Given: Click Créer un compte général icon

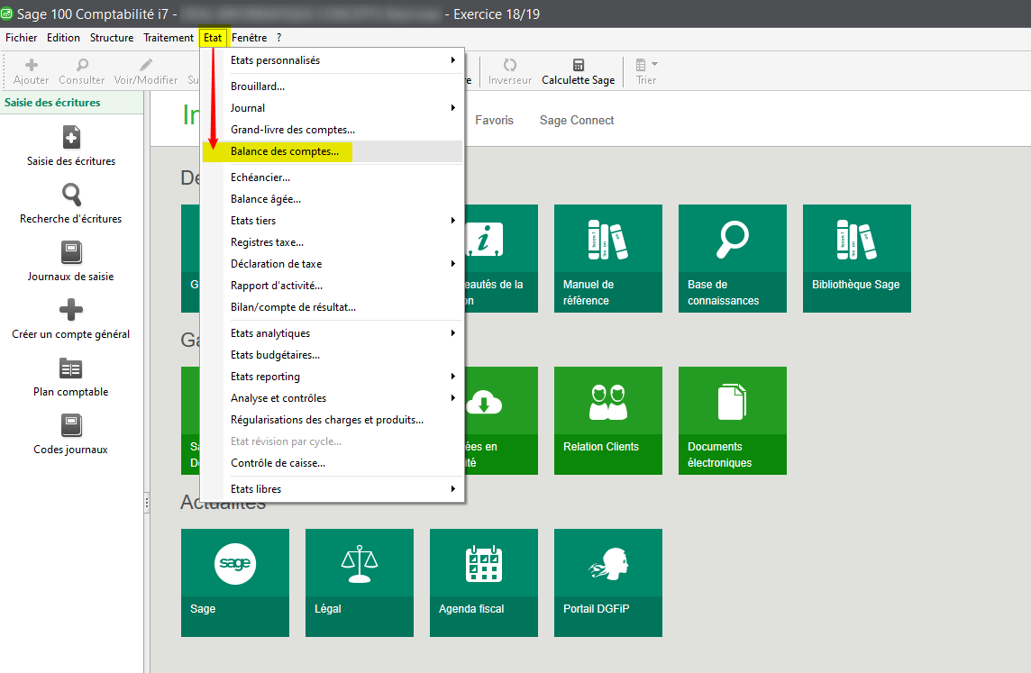Looking at the screenshot, I should pos(71,310).
